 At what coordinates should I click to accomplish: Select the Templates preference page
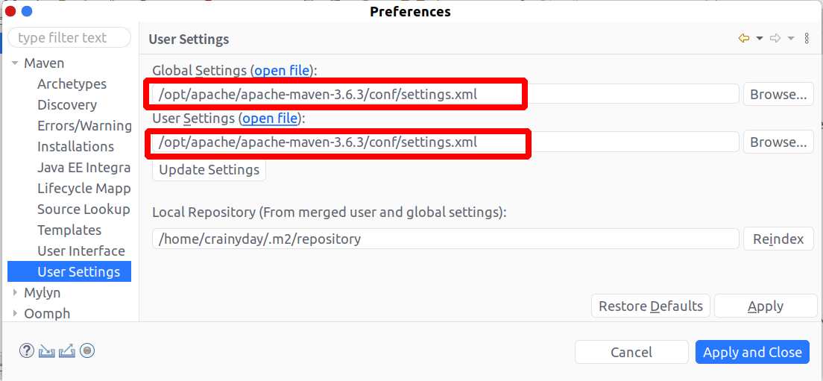pos(69,230)
